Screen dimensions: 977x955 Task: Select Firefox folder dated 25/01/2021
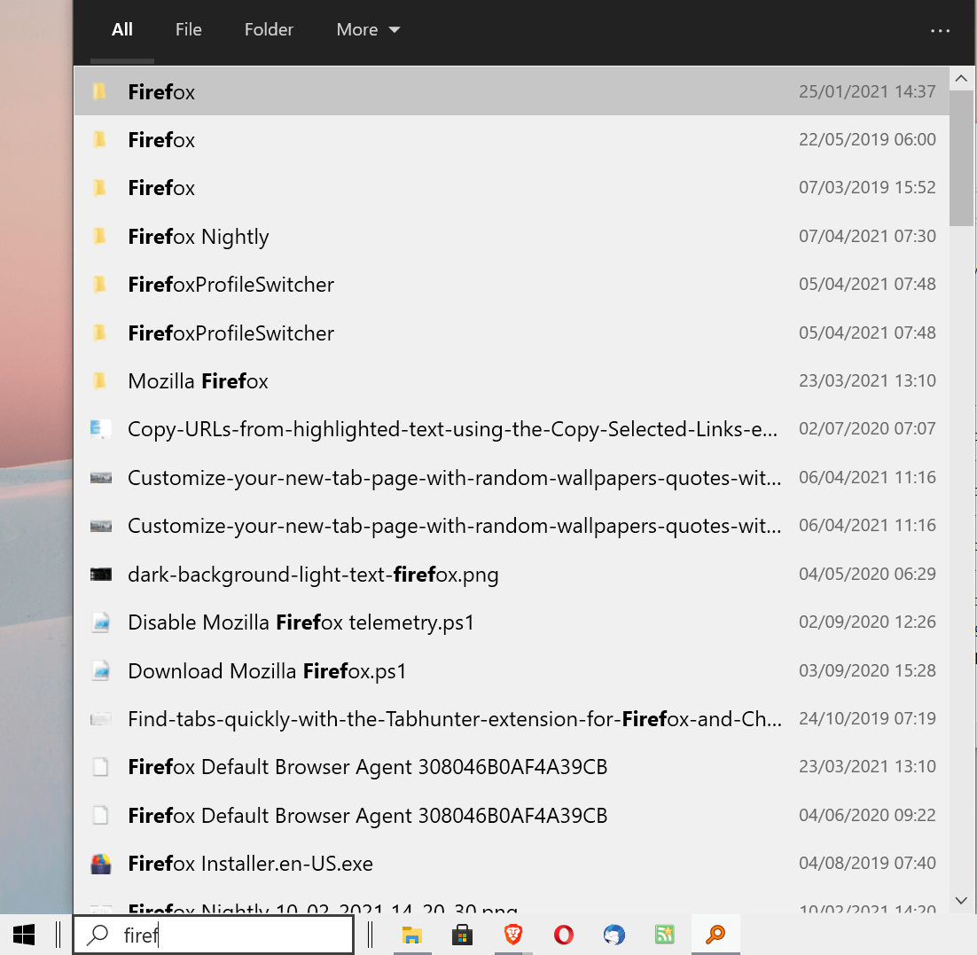click(512, 91)
